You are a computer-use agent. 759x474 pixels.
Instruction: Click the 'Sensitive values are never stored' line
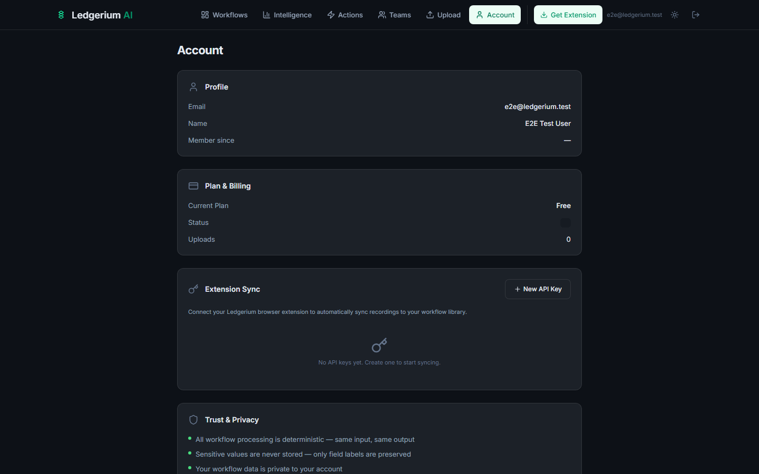[x=303, y=454]
